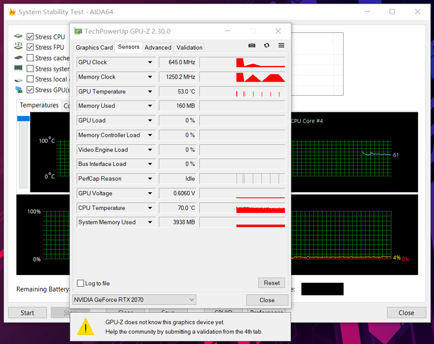Open the GPU Temperature sensor dropdown

[x=150, y=92]
